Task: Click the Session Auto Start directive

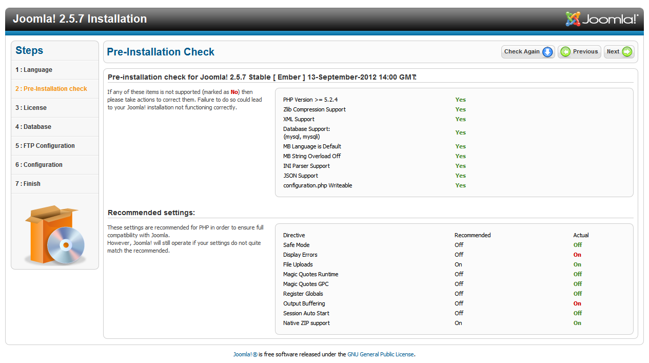Action: pyautogui.click(x=306, y=313)
